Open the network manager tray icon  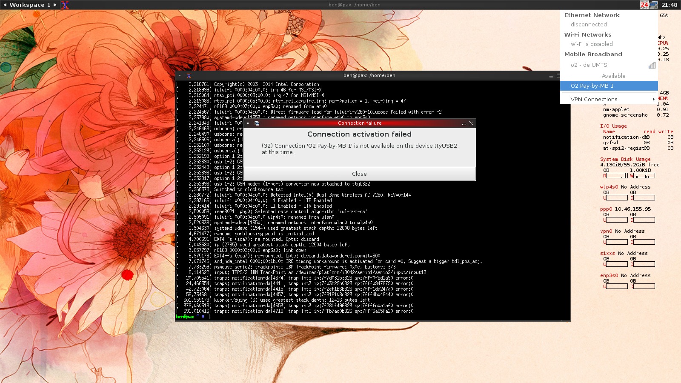pyautogui.click(x=654, y=5)
